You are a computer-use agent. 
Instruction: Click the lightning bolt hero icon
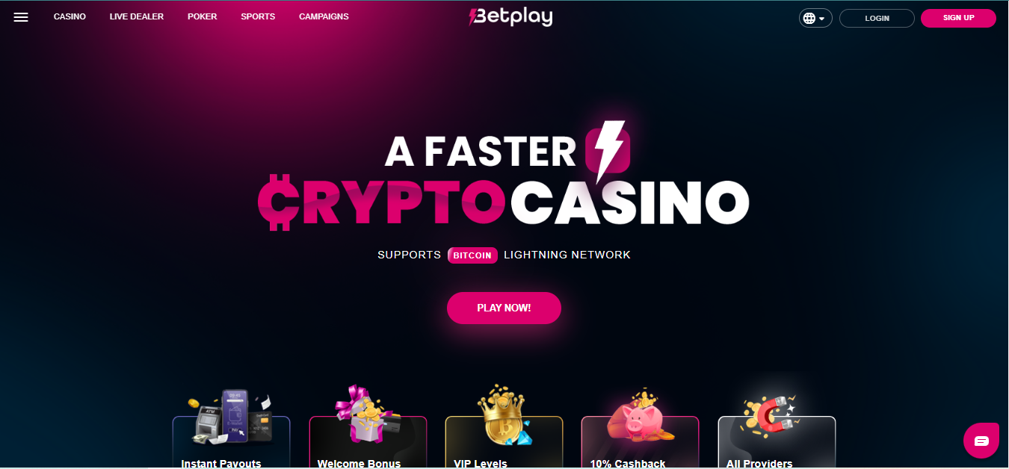[608, 150]
